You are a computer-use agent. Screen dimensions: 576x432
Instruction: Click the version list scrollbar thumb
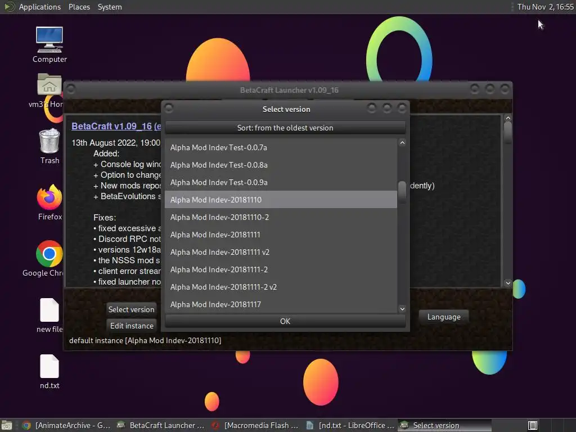[x=402, y=192]
